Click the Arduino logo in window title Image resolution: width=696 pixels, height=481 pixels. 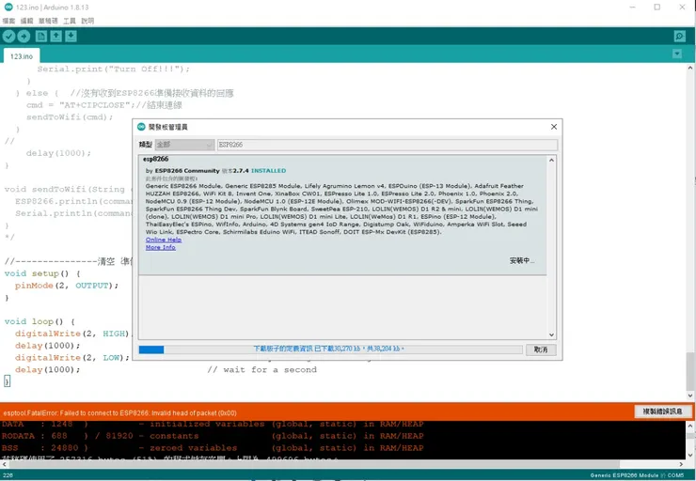(x=8, y=8)
